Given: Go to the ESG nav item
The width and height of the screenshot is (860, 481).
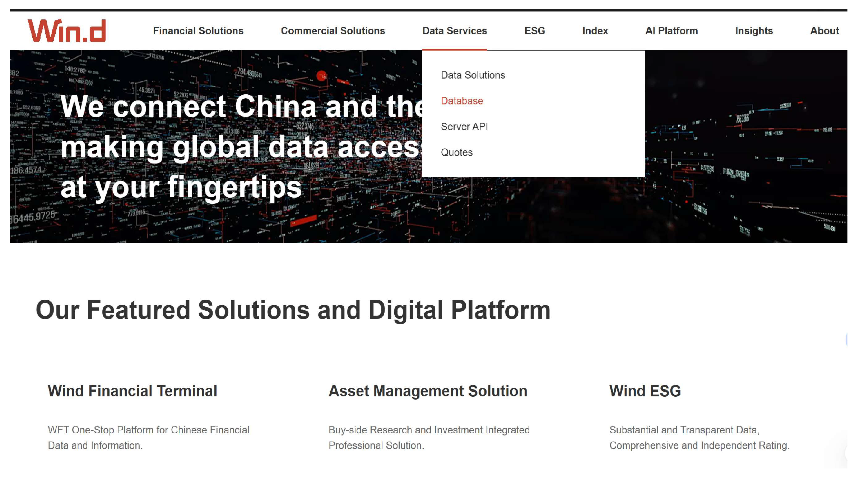Looking at the screenshot, I should click(534, 31).
